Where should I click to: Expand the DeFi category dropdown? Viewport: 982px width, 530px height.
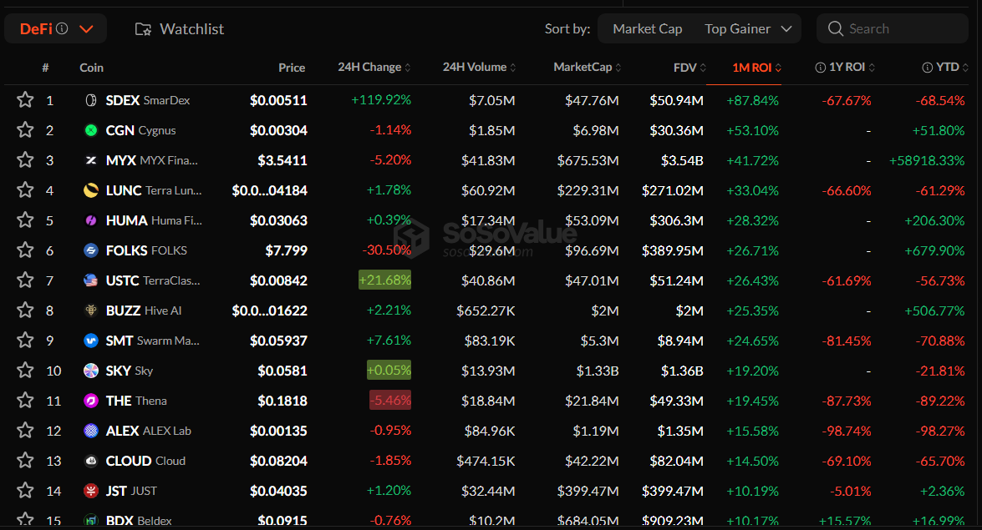coord(85,29)
